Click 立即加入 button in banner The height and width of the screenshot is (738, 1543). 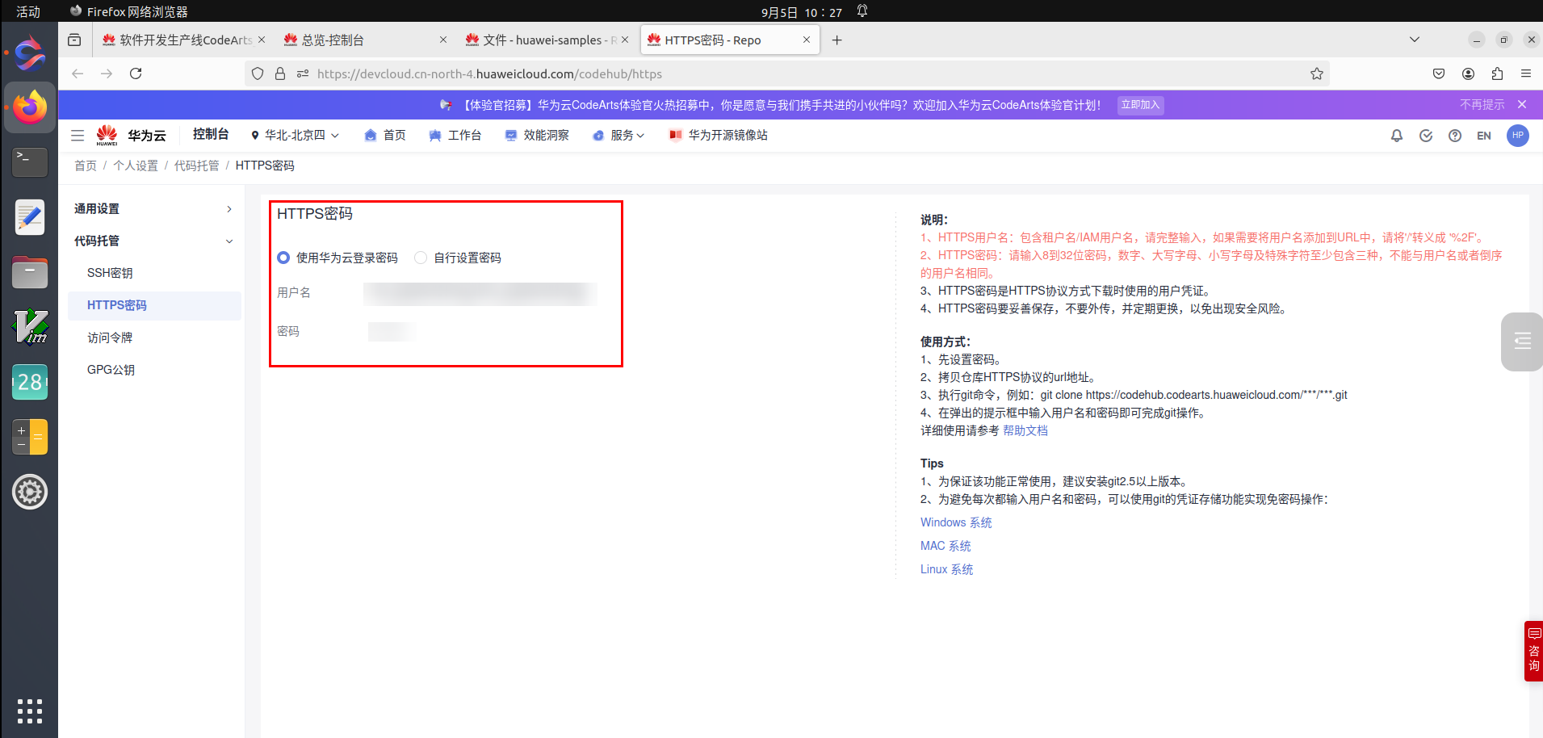[1140, 105]
